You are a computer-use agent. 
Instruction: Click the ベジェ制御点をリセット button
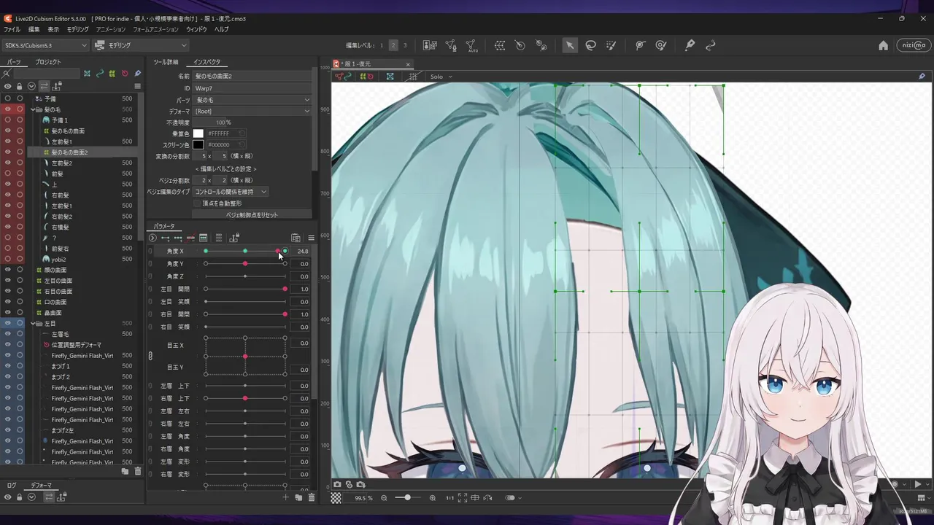pos(252,215)
